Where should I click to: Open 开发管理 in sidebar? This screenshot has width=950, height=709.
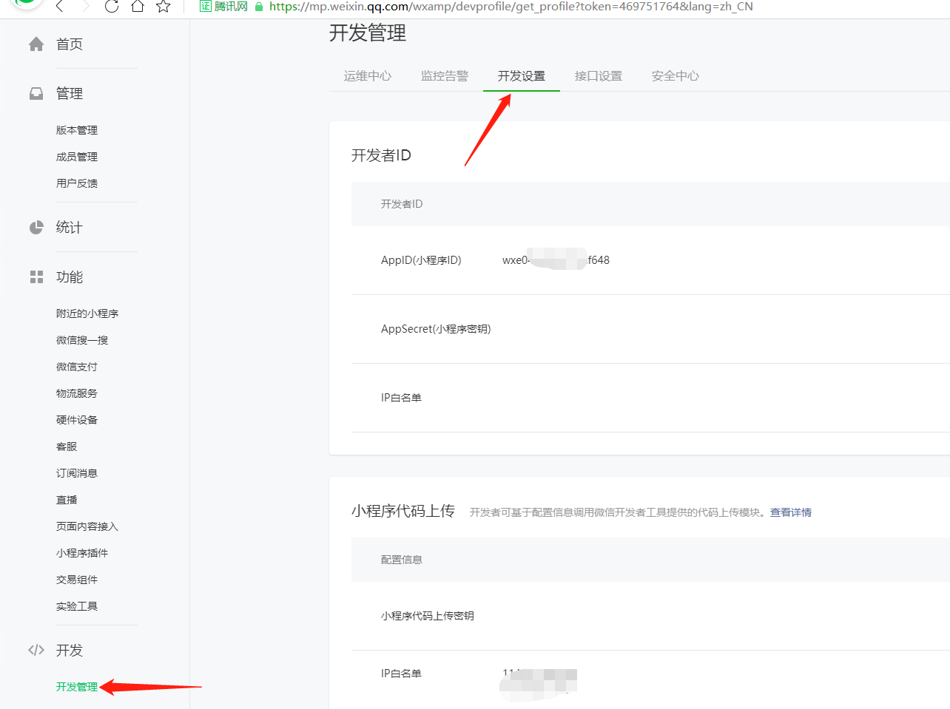tap(77, 687)
